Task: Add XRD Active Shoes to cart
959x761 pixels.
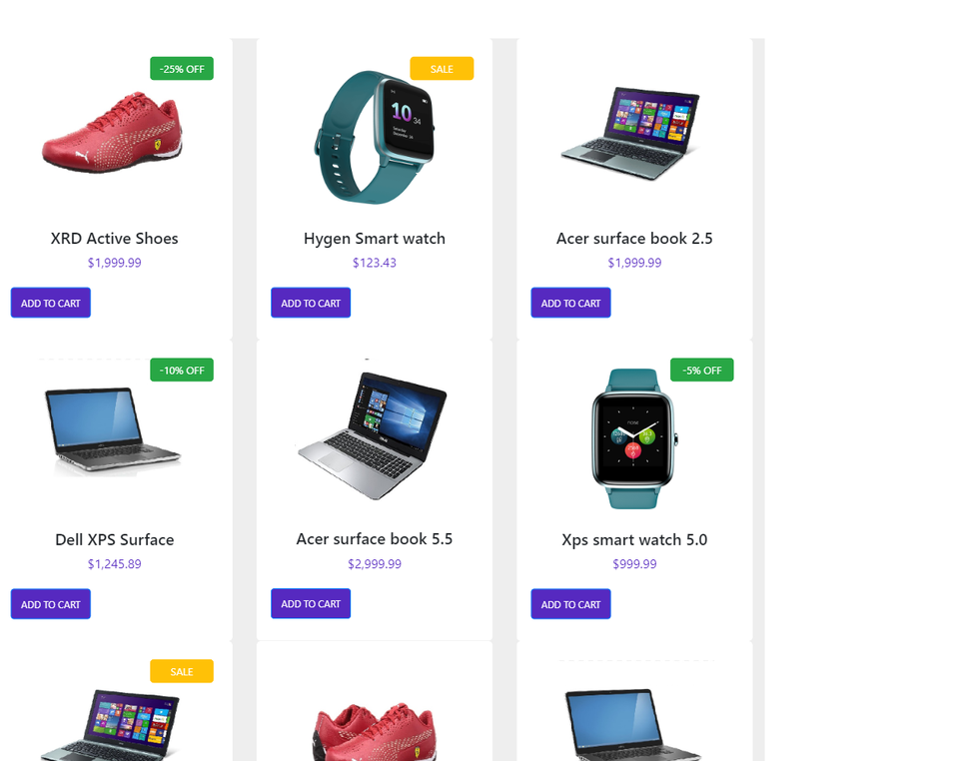Action: point(51,303)
